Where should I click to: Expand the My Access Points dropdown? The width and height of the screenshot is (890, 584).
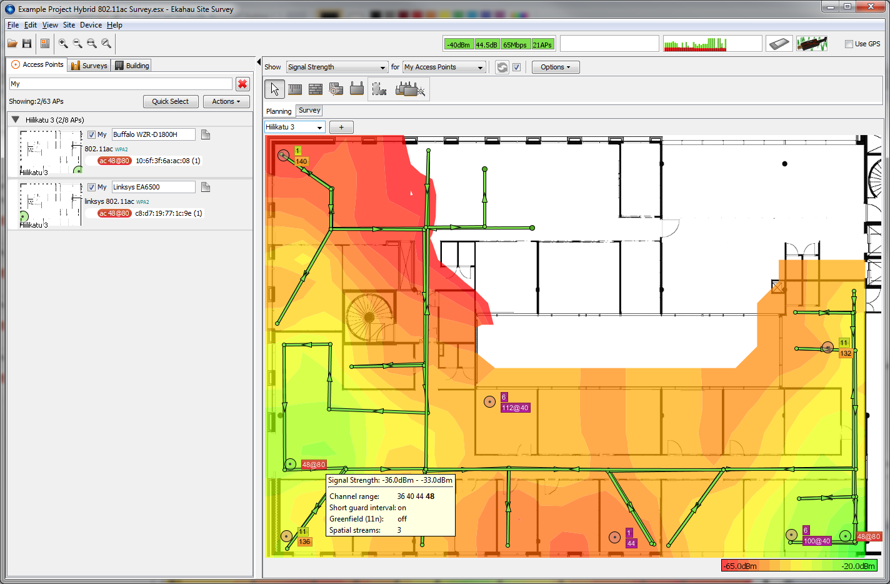coord(444,67)
